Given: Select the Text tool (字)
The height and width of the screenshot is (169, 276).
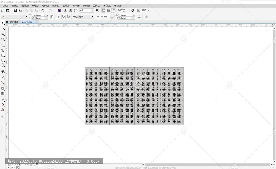Looking at the screenshot, I should point(3,71).
